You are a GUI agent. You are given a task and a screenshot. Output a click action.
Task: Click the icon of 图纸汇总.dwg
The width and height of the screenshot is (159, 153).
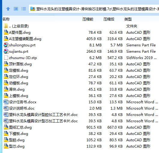point(6,127)
